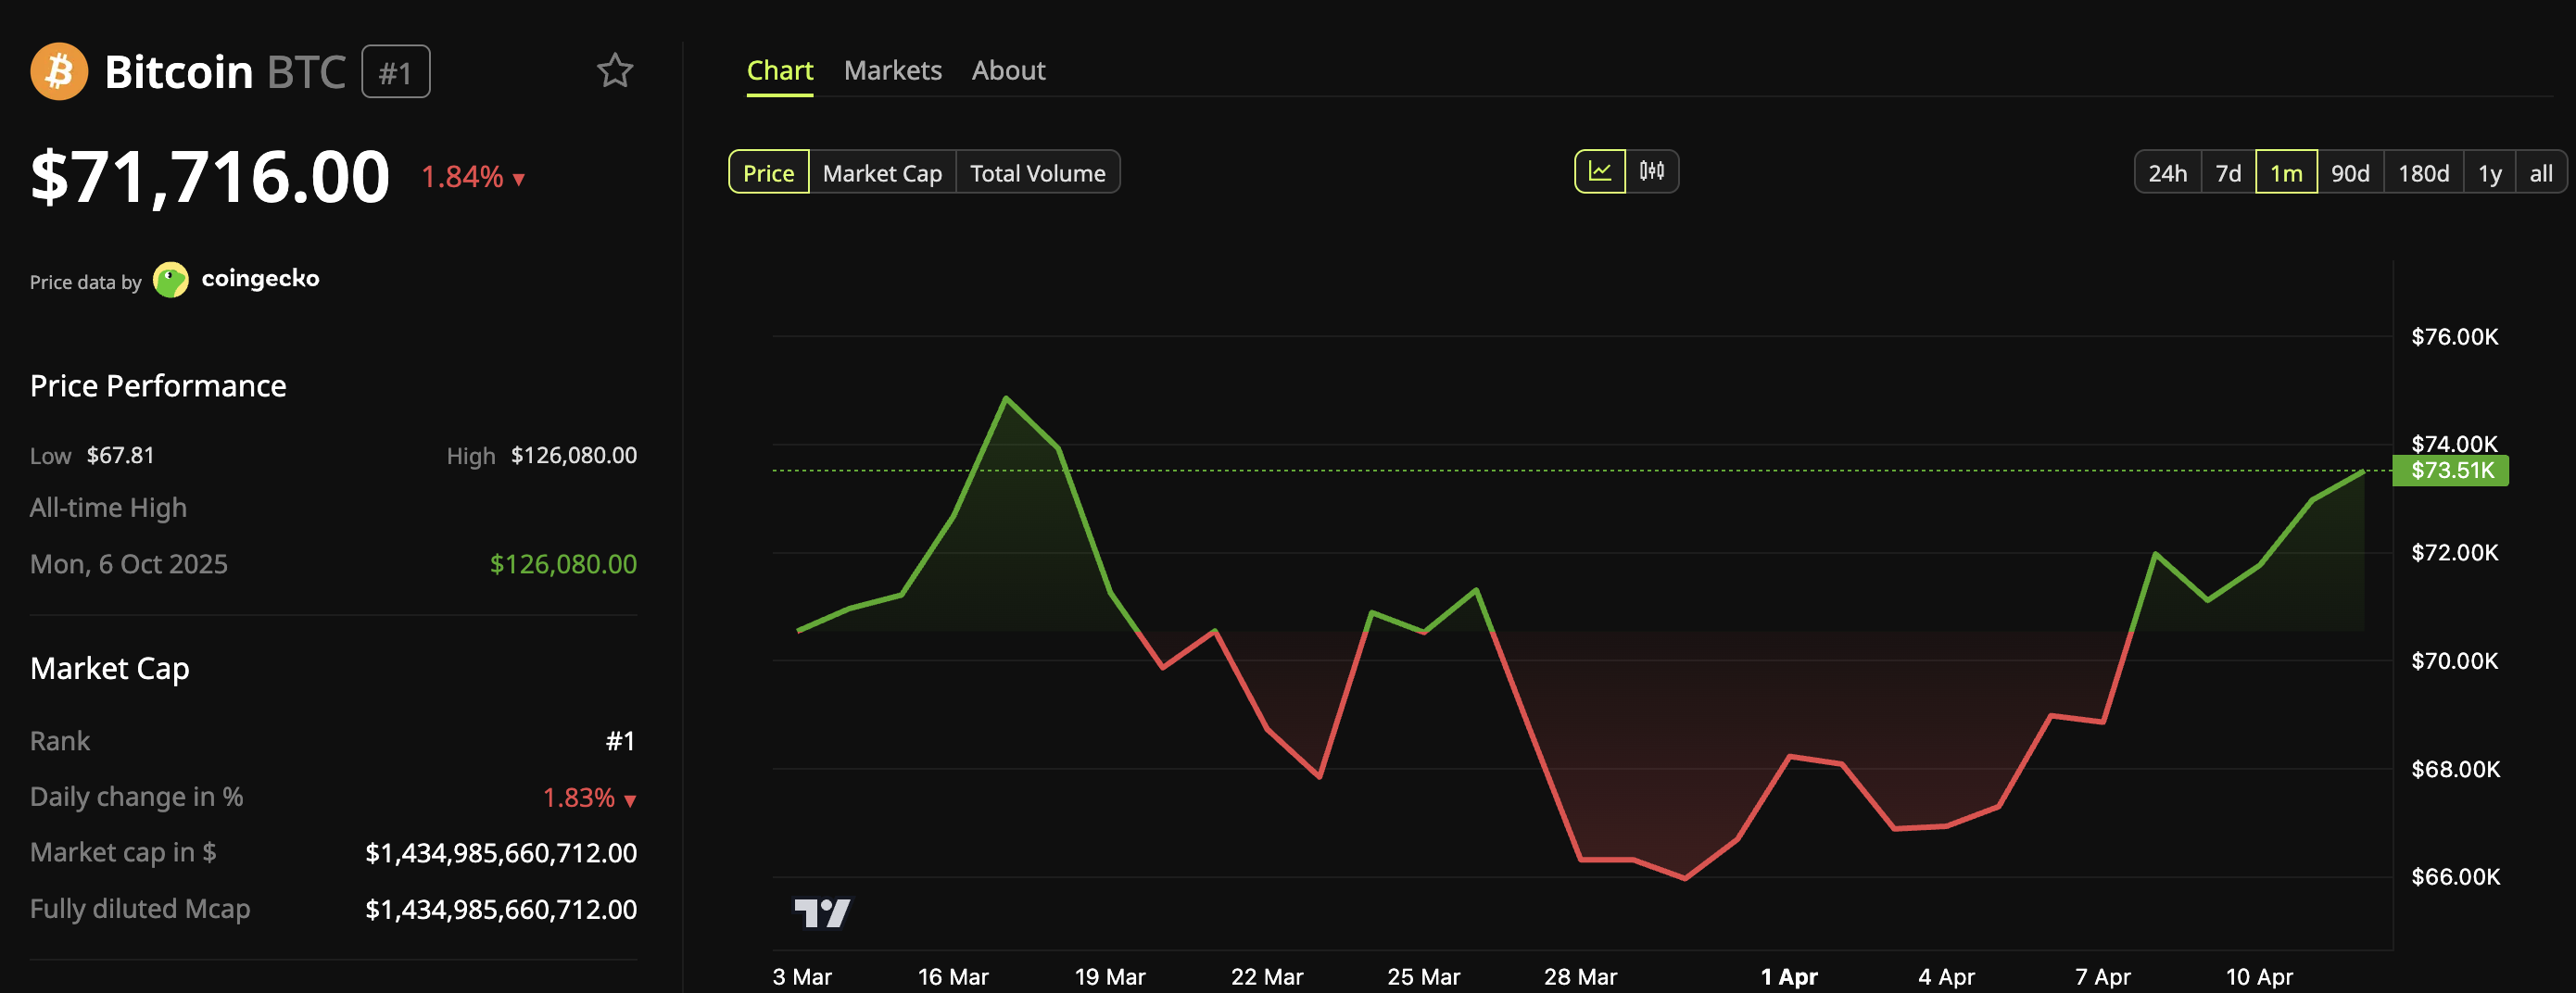Toggle the favorite star for Bitcoin
The width and height of the screenshot is (2576, 993).
coord(614,70)
